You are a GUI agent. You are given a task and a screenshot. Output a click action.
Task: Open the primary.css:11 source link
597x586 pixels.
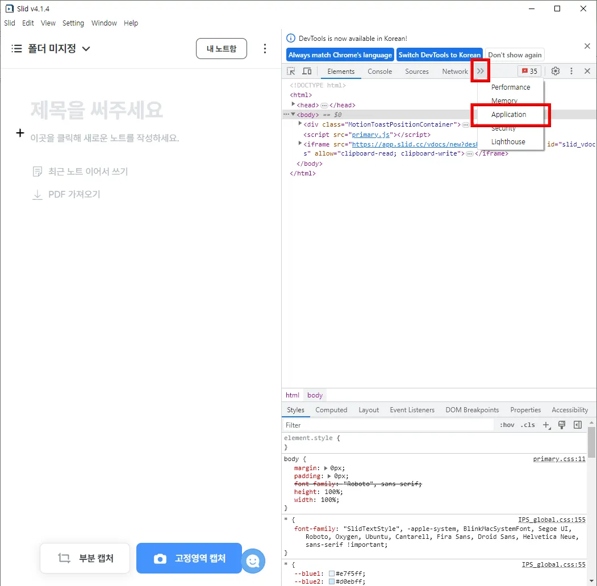[559, 459]
